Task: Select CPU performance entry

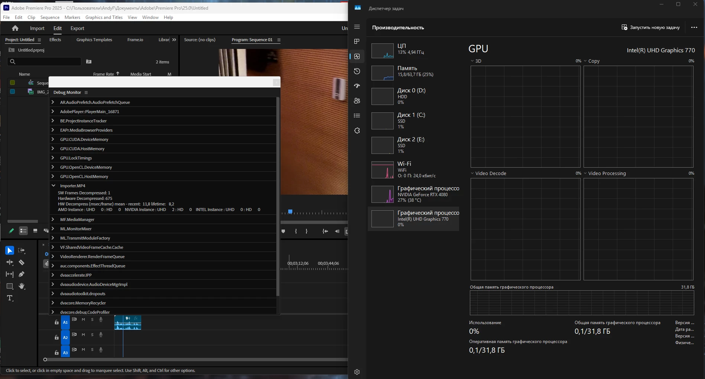Action: coord(413,50)
